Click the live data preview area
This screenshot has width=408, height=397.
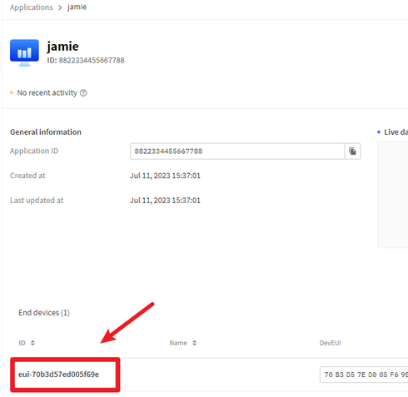pyautogui.click(x=393, y=195)
